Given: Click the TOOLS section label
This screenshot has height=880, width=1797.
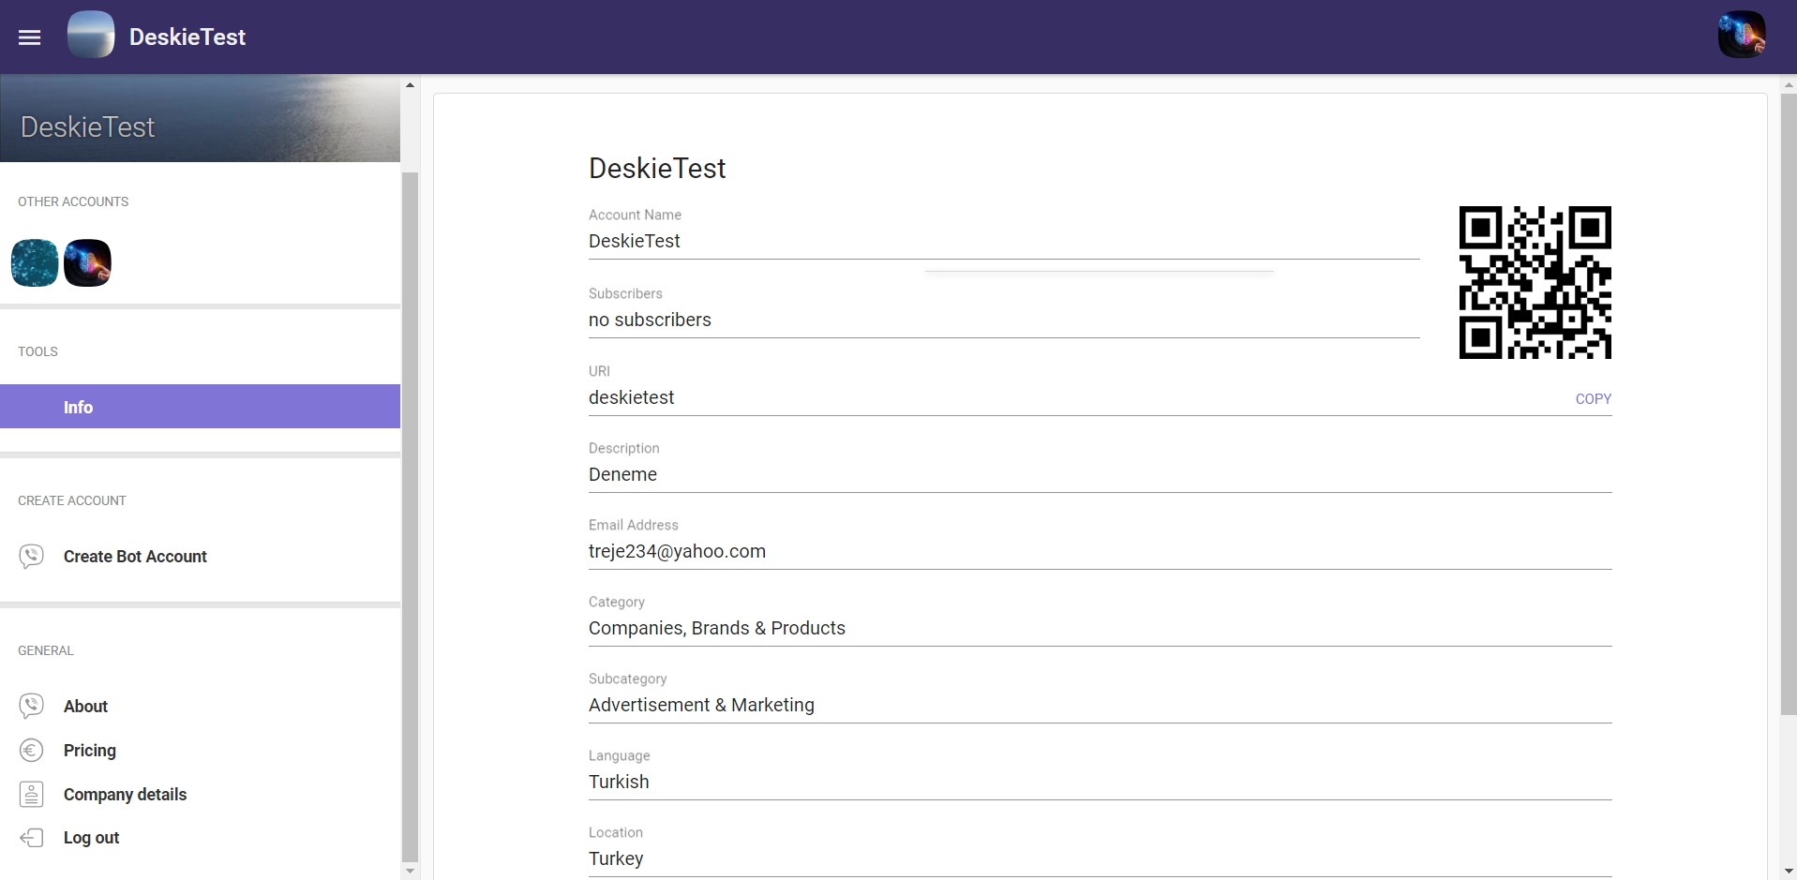Looking at the screenshot, I should [x=37, y=351].
